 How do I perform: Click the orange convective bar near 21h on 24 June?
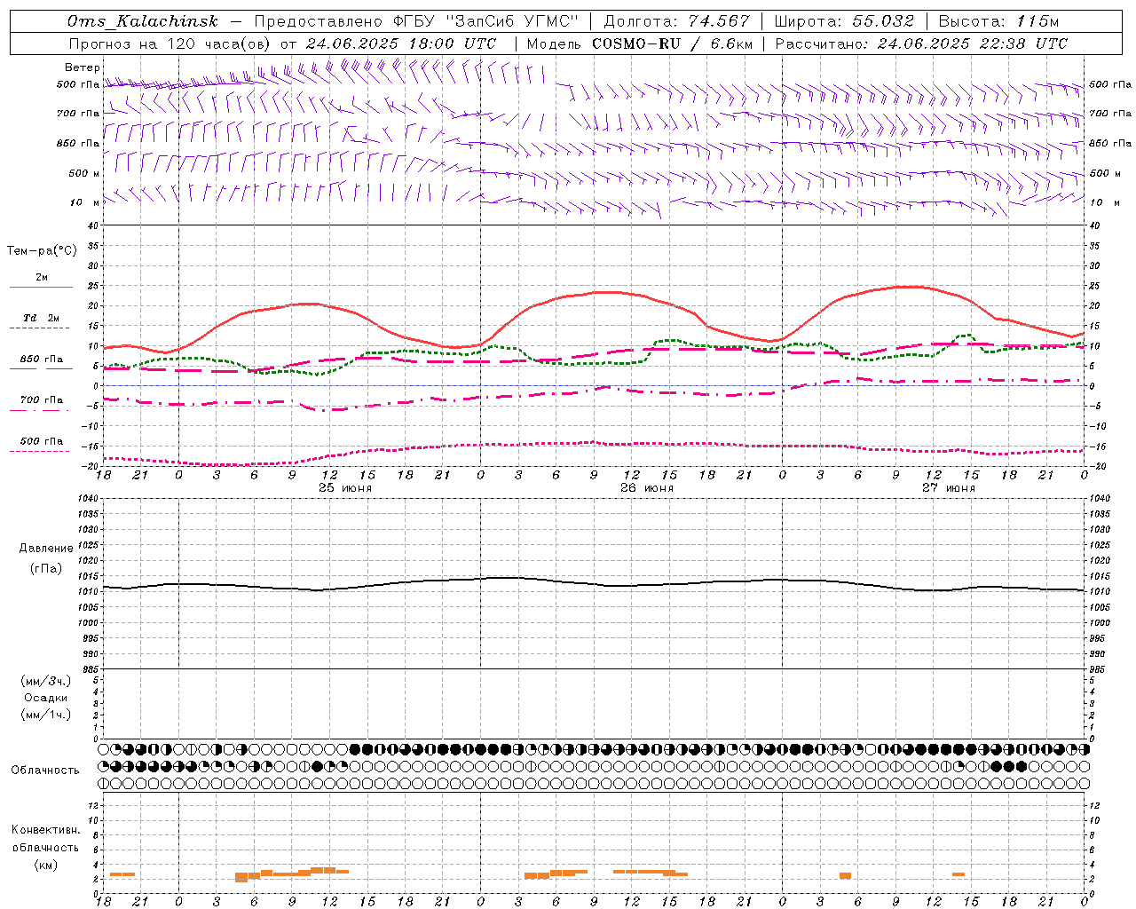(x=122, y=874)
